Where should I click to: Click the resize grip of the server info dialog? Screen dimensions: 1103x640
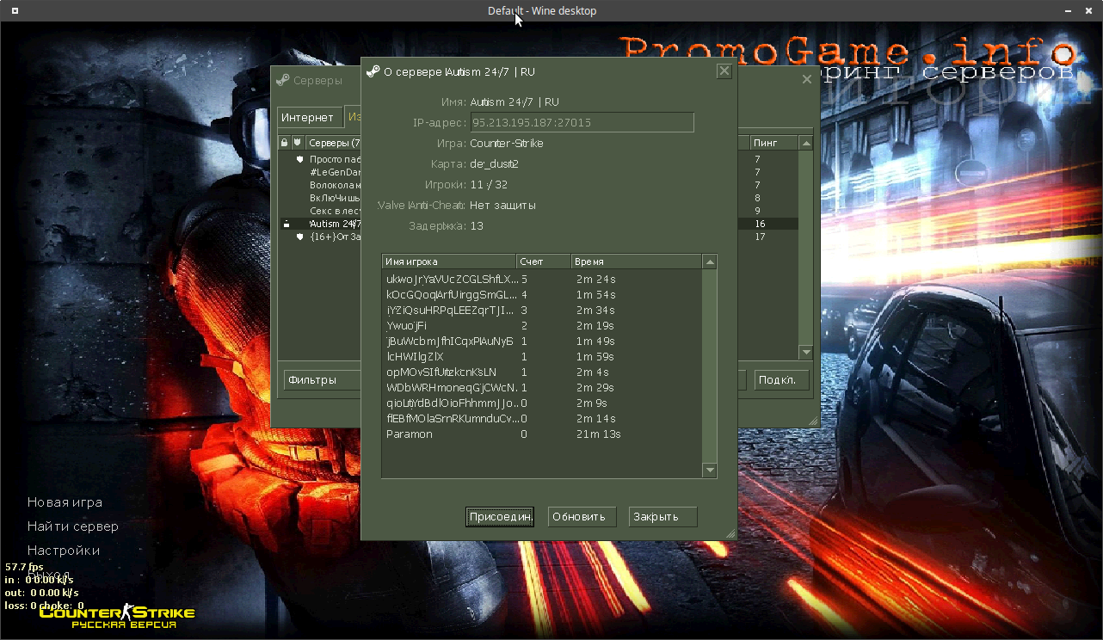[x=730, y=533]
